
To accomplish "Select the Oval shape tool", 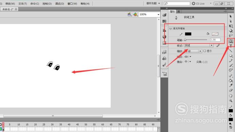I will click(231, 56).
